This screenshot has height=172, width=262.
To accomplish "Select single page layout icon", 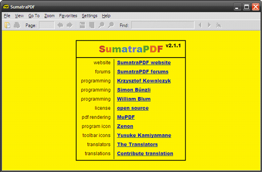I will pos(92,25).
